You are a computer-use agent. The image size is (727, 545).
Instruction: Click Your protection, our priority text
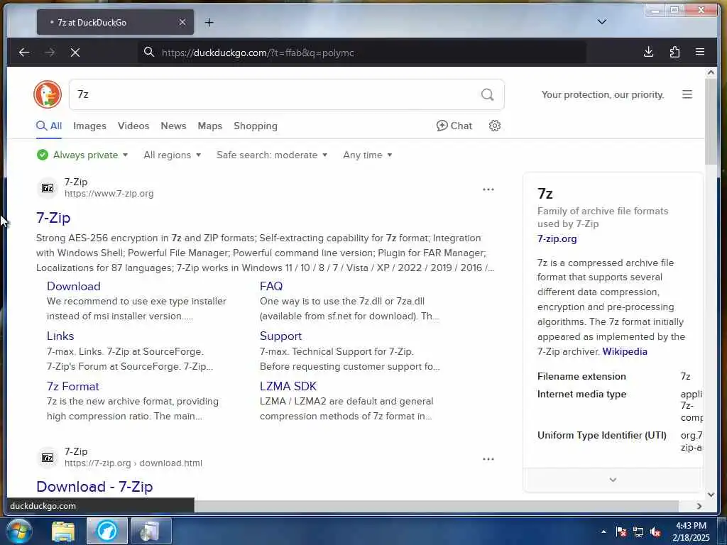click(603, 94)
